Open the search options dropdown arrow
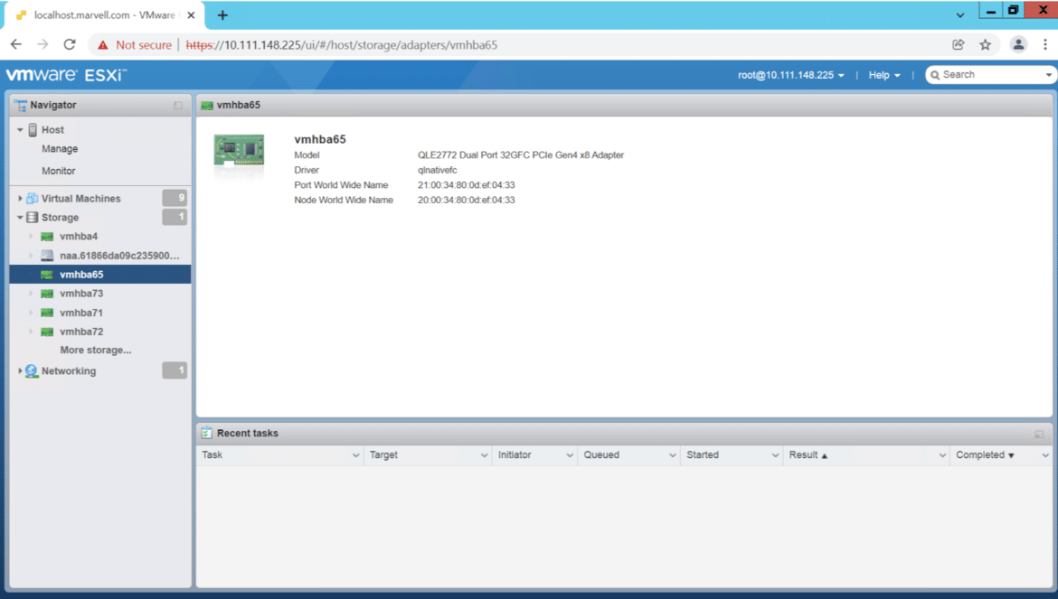Viewport: 1058px width, 599px height. pos(1049,75)
